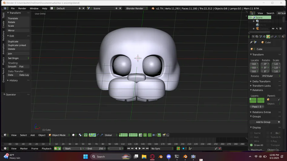287x161 pixels.
Task: Open the Windows Start menu
Action: coord(85,157)
